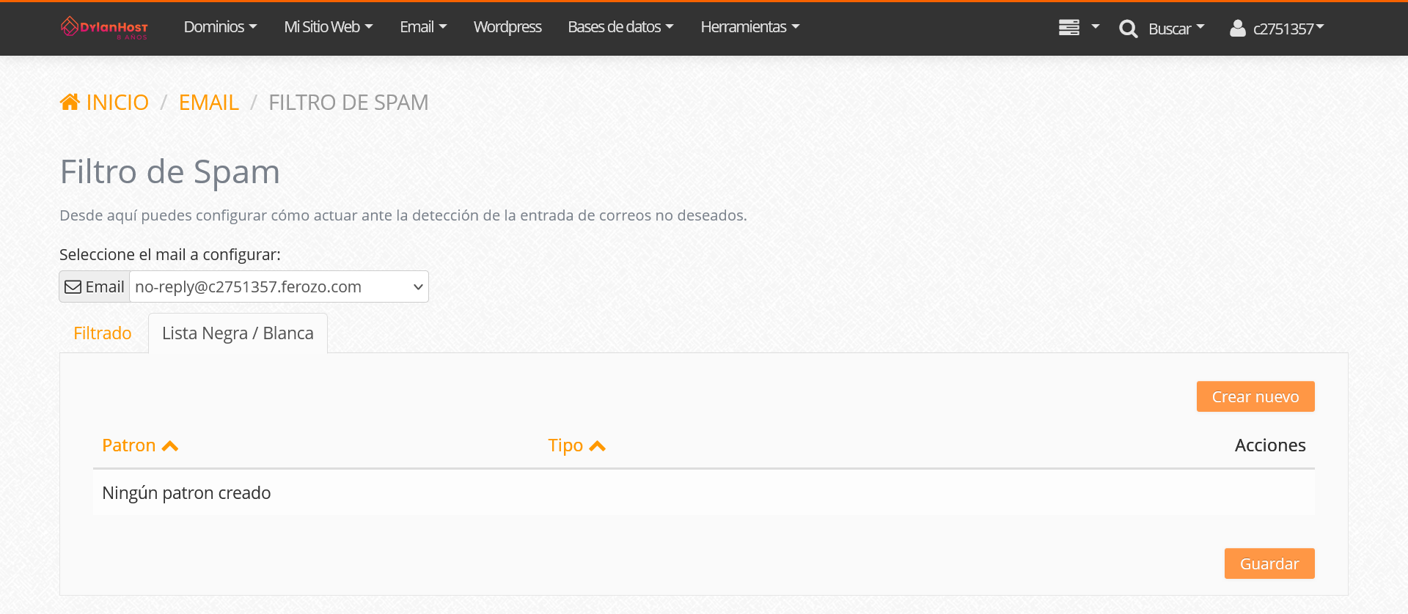The height and width of the screenshot is (614, 1408).
Task: Expand Bases de datos menu
Action: (620, 27)
